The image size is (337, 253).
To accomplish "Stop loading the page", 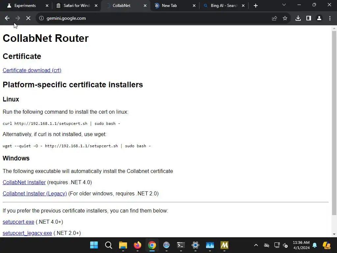I will pyautogui.click(x=28, y=18).
